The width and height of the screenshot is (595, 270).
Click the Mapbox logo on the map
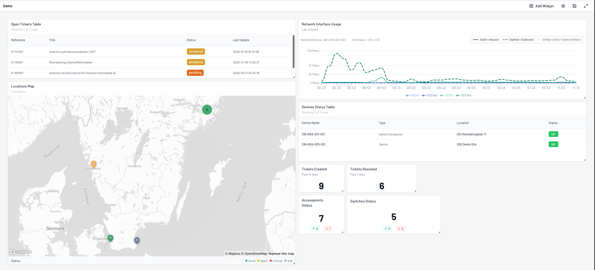(21, 251)
